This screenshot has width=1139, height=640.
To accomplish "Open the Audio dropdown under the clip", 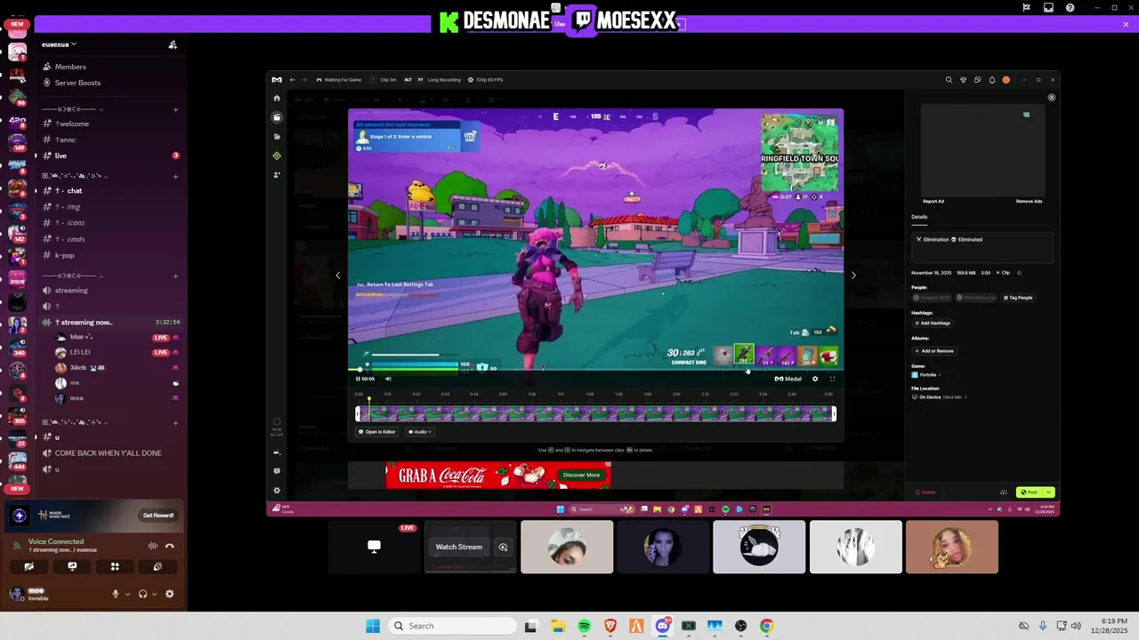I will tap(420, 432).
